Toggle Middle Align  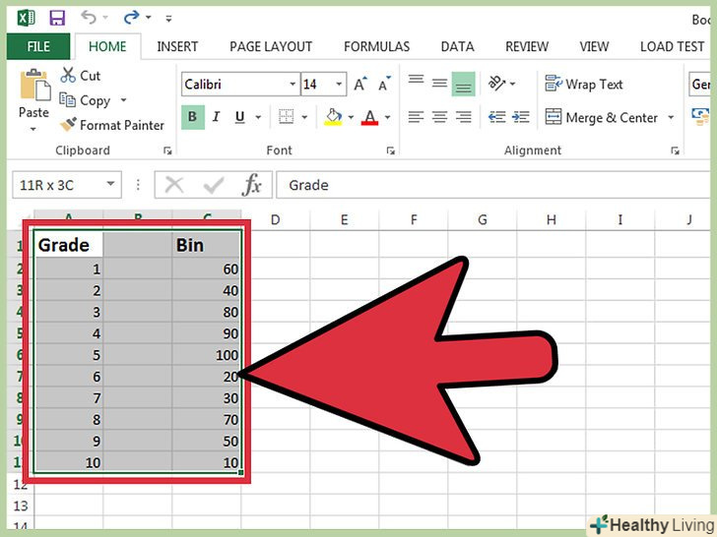(x=439, y=84)
